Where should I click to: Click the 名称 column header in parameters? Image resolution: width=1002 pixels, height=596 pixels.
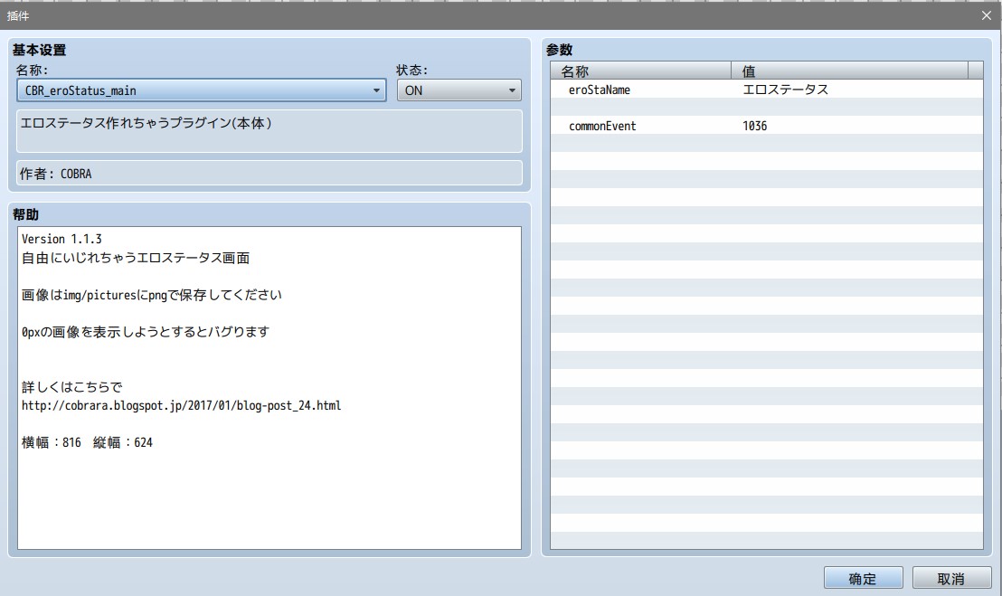641,71
